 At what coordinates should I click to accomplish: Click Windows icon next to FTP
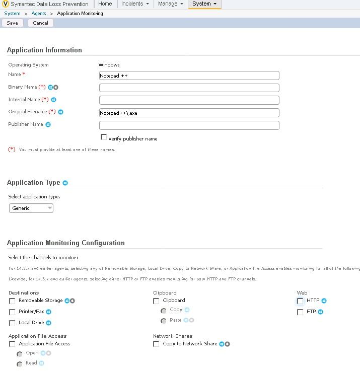click(320, 312)
